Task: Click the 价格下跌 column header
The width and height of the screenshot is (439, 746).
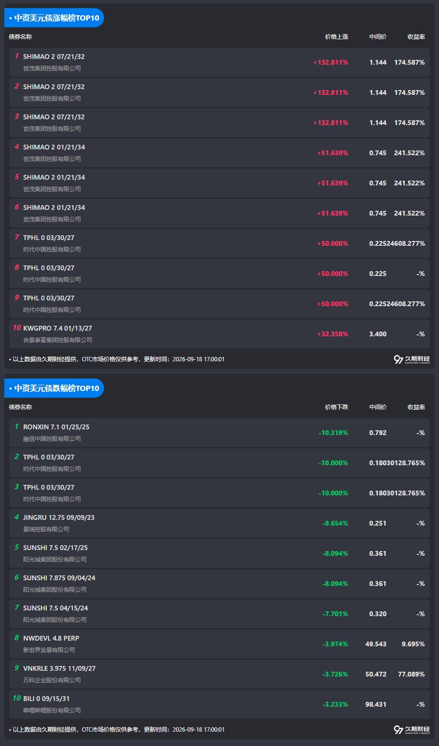Action: (336, 407)
